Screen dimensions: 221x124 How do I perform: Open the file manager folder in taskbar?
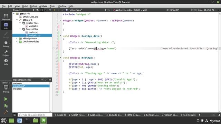click(36, 121)
